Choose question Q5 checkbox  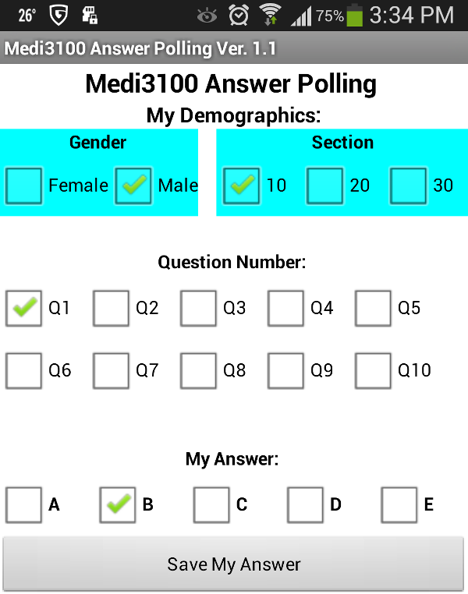[x=373, y=309]
